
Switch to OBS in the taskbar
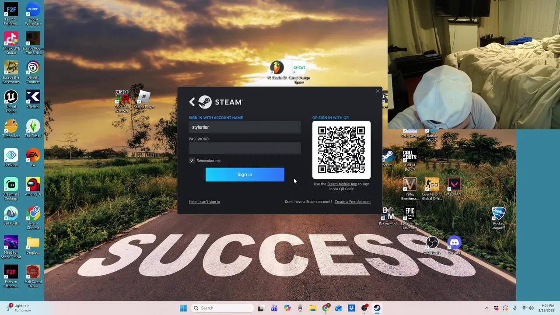click(364, 308)
